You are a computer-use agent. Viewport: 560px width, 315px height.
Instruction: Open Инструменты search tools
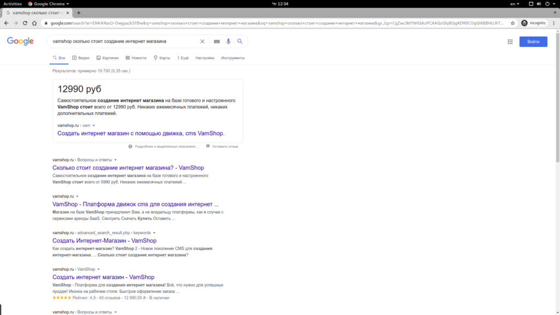(233, 58)
